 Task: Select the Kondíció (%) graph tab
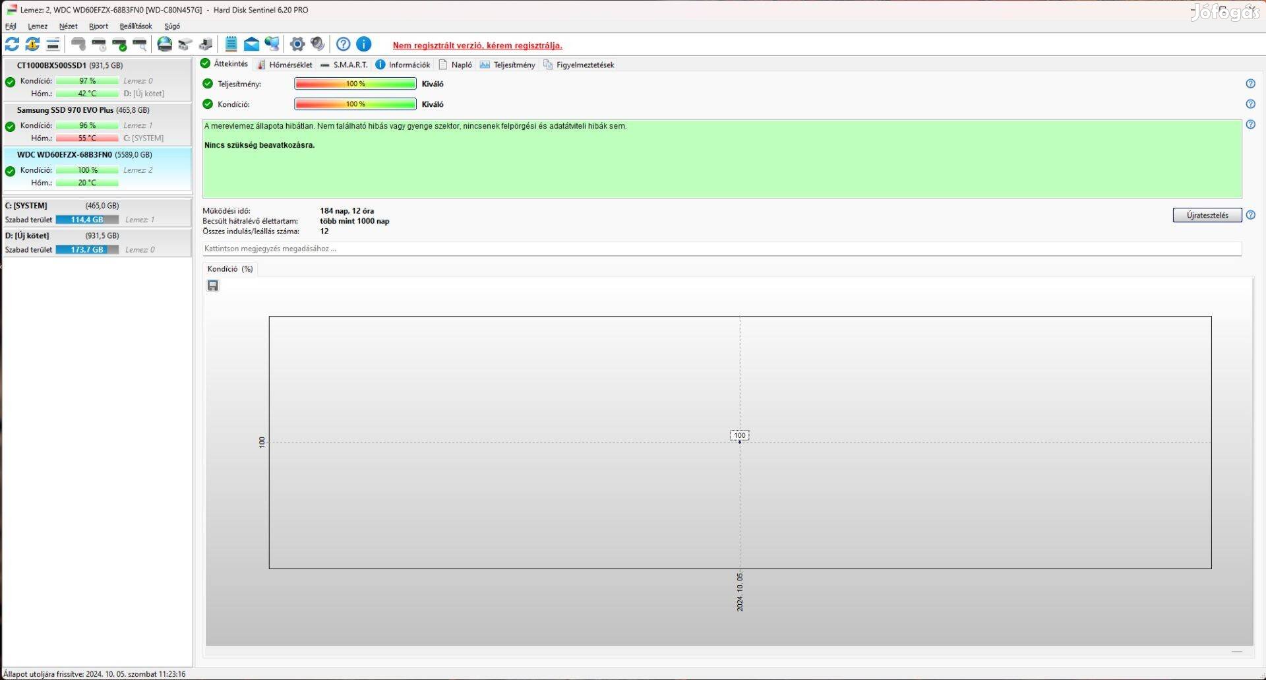pos(230,269)
